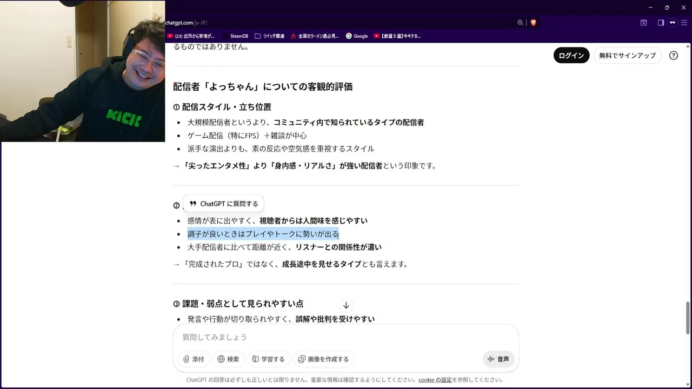Screen dimensions: 692x389
Task: Open the Google bookmark
Action: [x=357, y=36]
